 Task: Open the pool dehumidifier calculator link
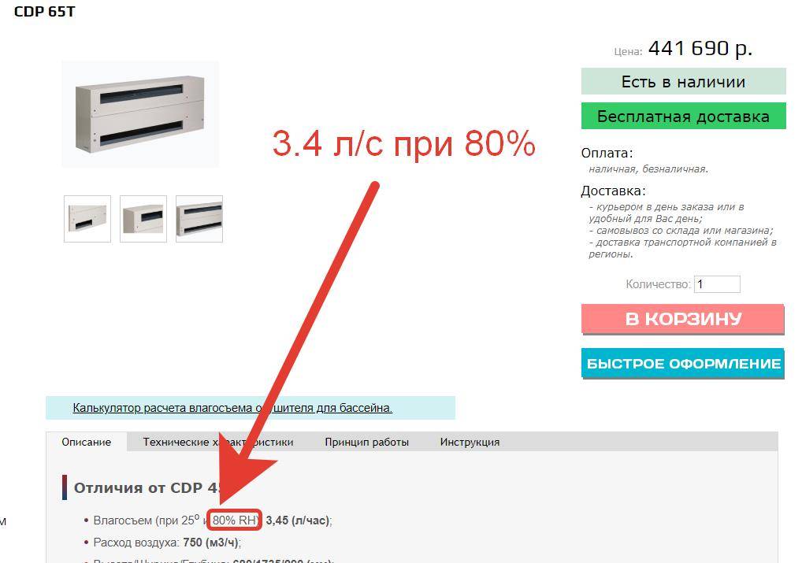click(232, 408)
